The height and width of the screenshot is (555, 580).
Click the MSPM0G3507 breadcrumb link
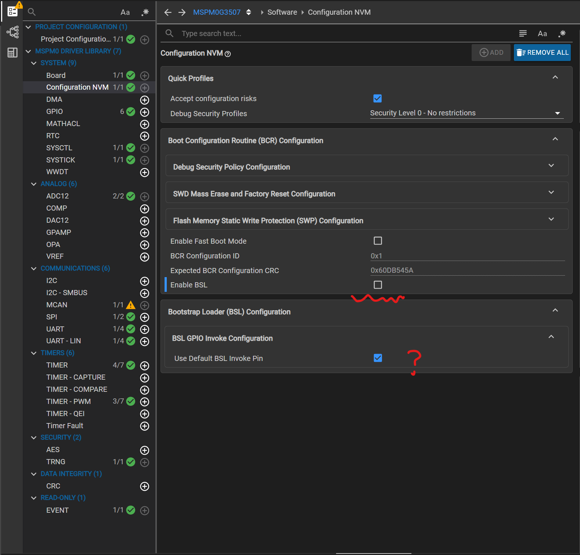[x=217, y=12]
